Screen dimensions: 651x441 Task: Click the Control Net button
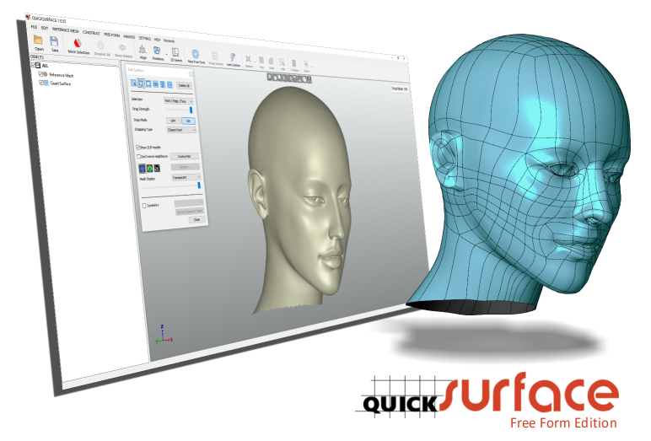tap(185, 157)
